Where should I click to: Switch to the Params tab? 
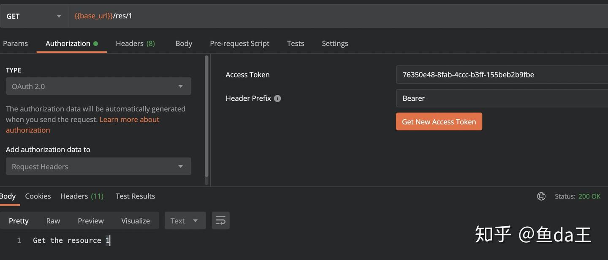tap(16, 43)
